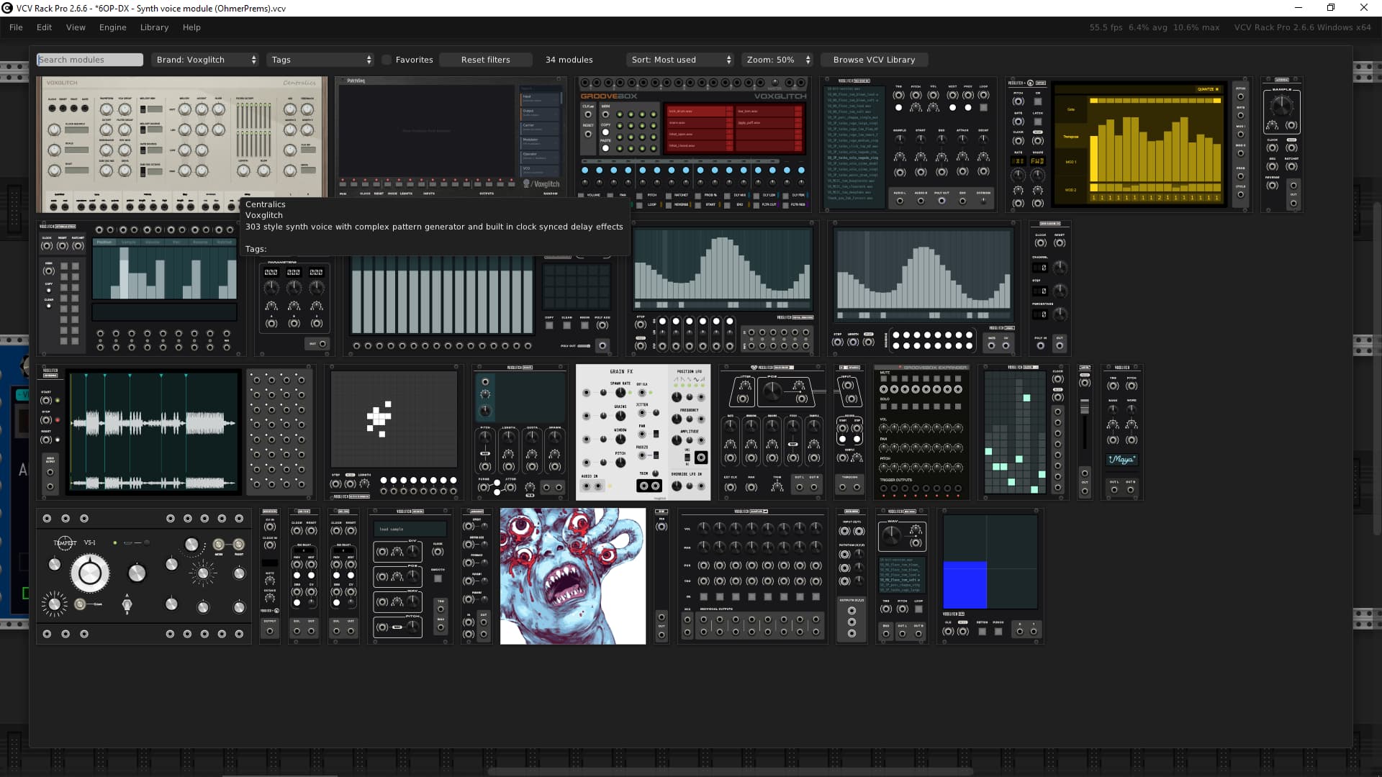Choose the Tempest VS-1 module
The width and height of the screenshot is (1382, 777).
click(144, 576)
